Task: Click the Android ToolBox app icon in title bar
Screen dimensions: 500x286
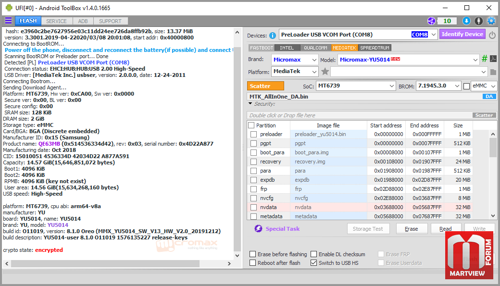Action: (x=9, y=8)
